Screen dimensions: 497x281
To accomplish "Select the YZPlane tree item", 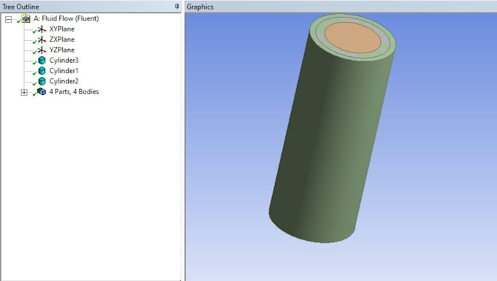I will [x=62, y=50].
